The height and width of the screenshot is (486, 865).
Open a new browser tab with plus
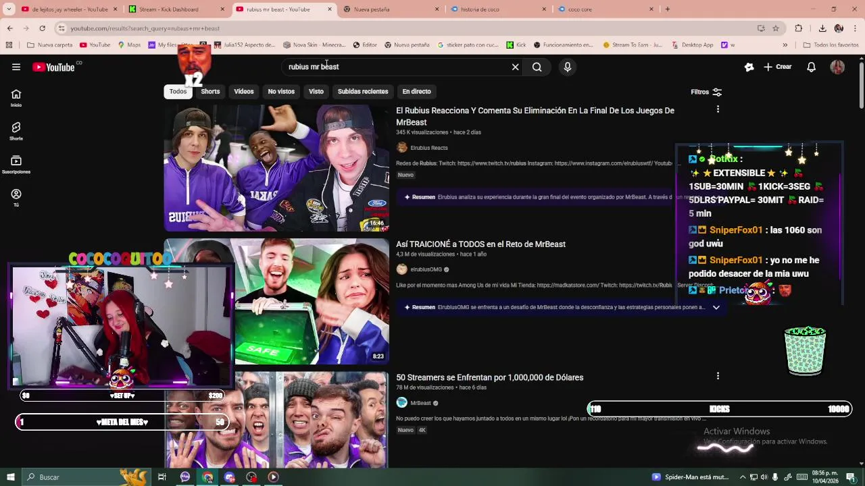[667, 9]
